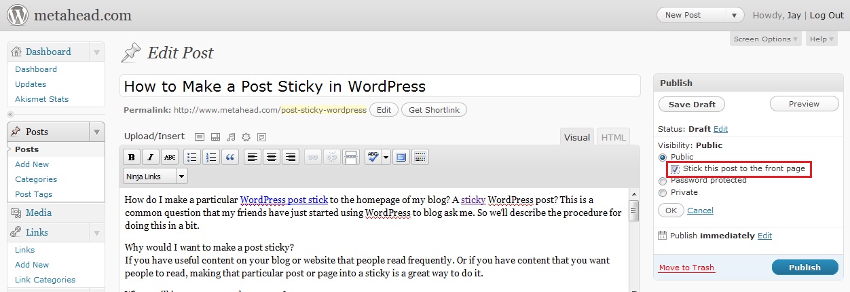Click the Add Video upload icon
Image resolution: width=850 pixels, height=292 pixels.
[x=216, y=136]
